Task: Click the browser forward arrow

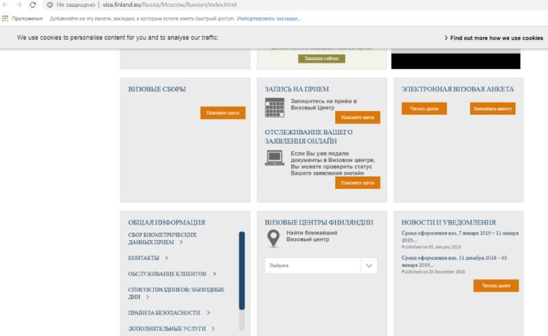Action: (19, 5)
